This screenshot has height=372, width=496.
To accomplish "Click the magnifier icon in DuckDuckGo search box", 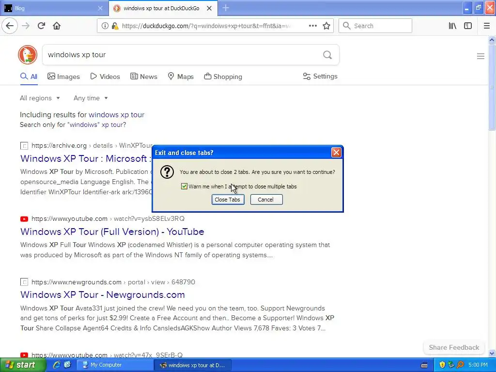I will click(327, 55).
